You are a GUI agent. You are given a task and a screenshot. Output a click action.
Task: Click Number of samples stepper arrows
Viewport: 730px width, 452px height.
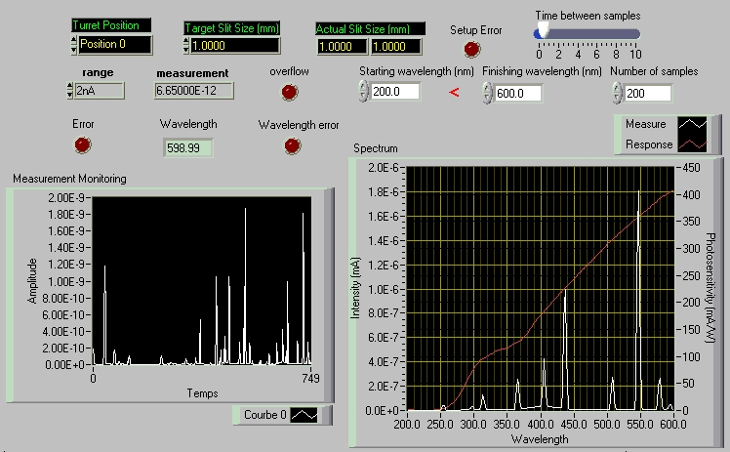(617, 93)
